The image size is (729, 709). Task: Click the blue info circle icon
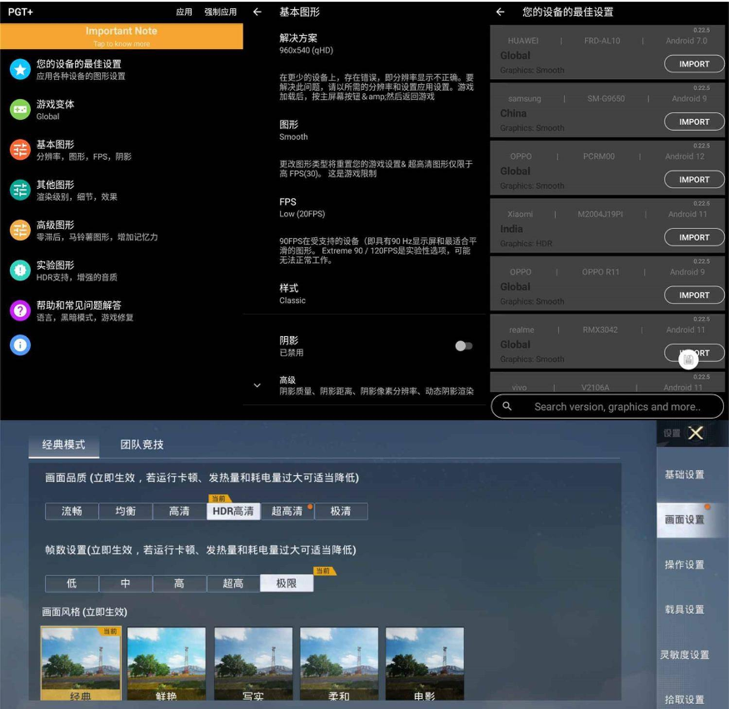click(x=20, y=345)
